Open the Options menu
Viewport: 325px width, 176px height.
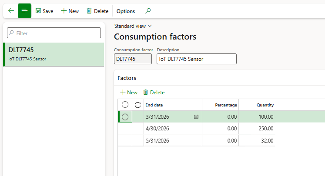(x=126, y=11)
